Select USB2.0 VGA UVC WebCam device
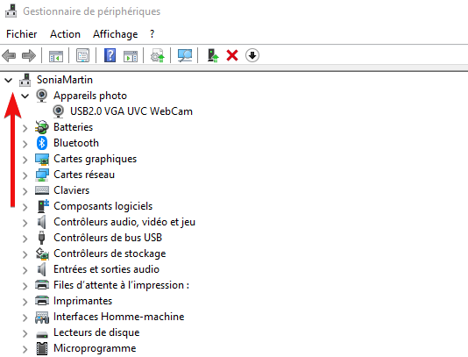Screen dimensions: 468x357 click(131, 111)
